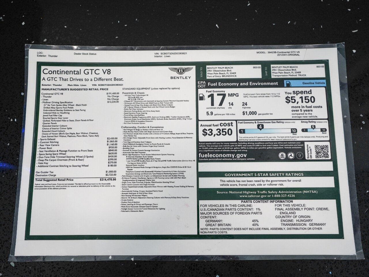Click Additional Contrast Stitching to Steering Wheel
This screenshot has height=277, width=369.
pyautogui.click(x=63, y=166)
